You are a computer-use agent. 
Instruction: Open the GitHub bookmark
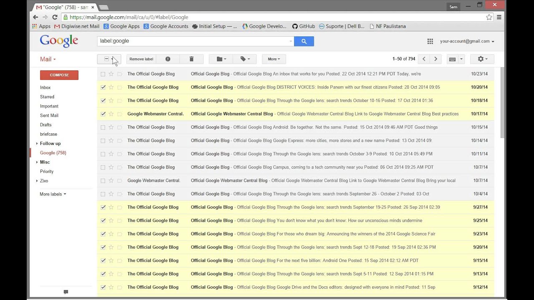[x=303, y=26]
